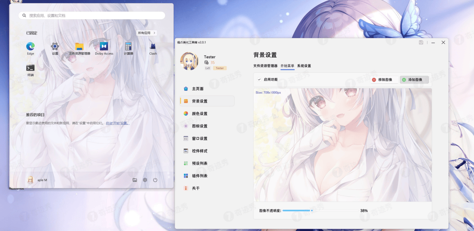The height and width of the screenshot is (231, 474).
Task: Click the 添加图像 button
Action: tap(414, 80)
